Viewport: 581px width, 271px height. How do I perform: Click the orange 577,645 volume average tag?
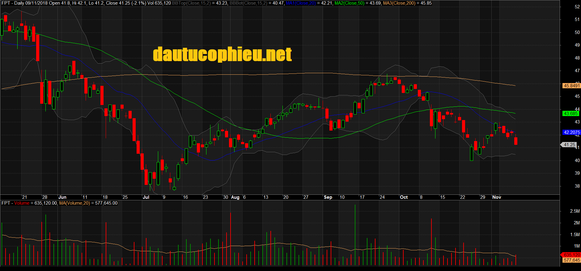coord(571,260)
